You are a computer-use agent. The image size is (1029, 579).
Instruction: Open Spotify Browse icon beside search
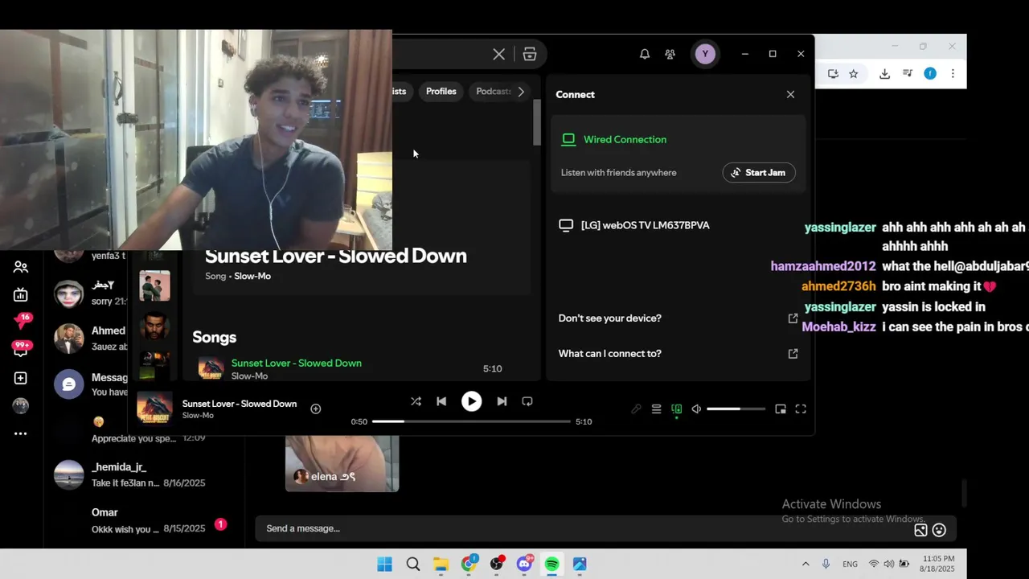click(530, 54)
